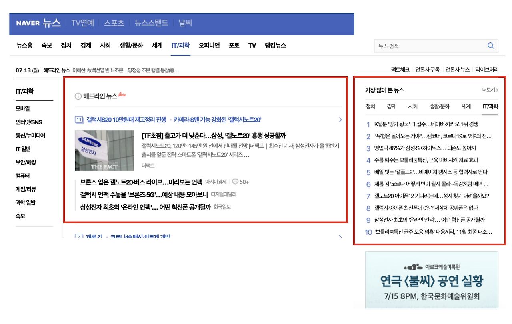The width and height of the screenshot is (512, 324).
Task: Open ranked article 갤노트20·아이폰12 기다리는데
Action: (x=432, y=196)
